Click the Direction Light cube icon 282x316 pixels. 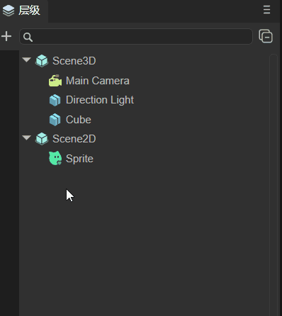(x=55, y=100)
